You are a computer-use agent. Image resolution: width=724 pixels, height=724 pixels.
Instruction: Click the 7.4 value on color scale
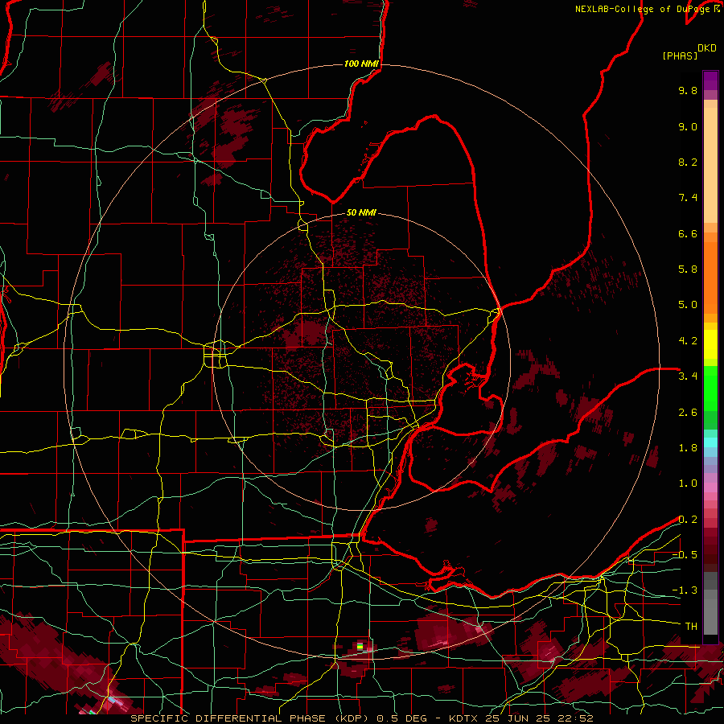688,198
